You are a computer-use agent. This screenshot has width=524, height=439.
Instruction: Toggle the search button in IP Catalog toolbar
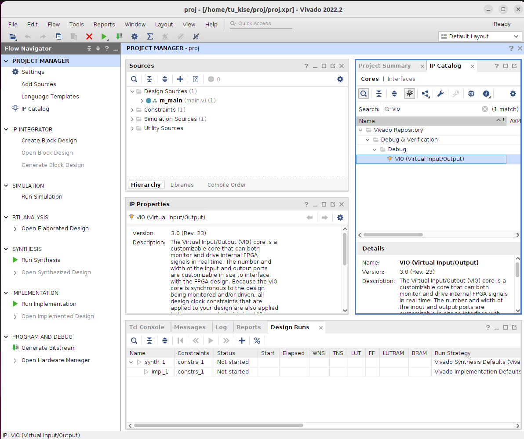(x=364, y=94)
